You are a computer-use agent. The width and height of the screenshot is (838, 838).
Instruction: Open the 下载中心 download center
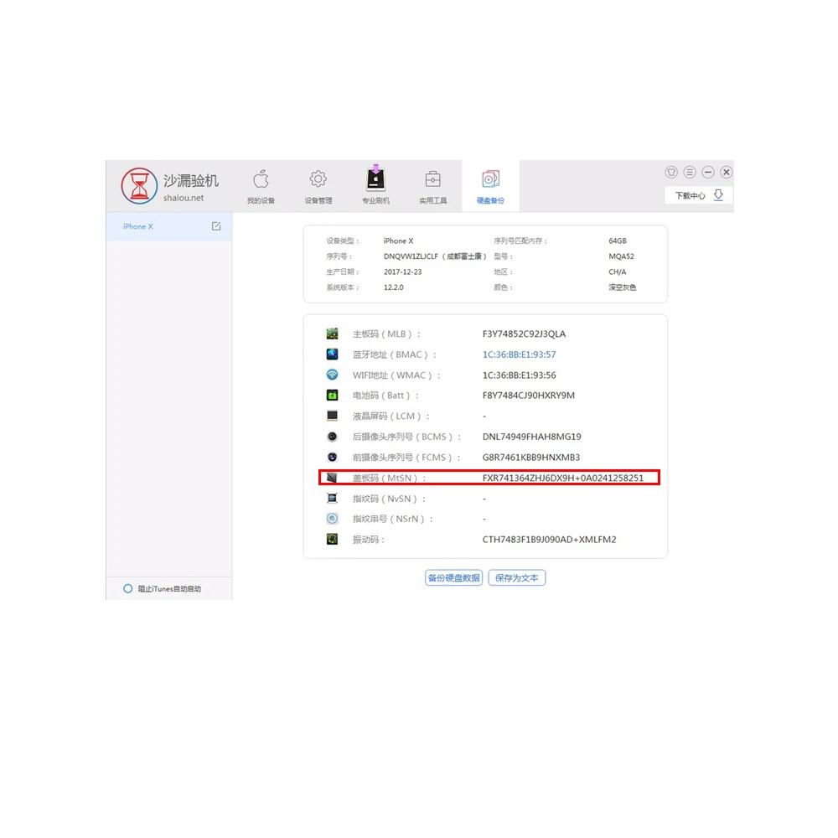[x=699, y=195]
